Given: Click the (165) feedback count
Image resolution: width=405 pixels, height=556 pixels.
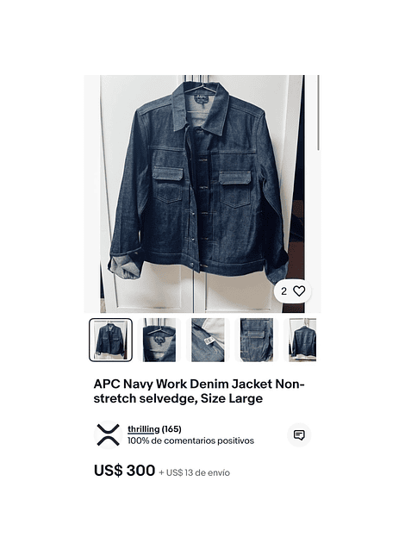Looking at the screenshot, I should point(171,429).
